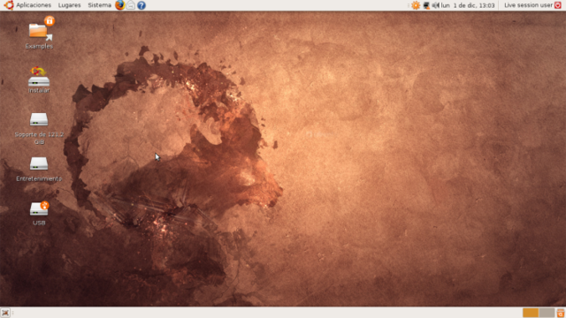This screenshot has width=566, height=318.
Task: Select the Soporte de 121,2 GiB drive
Action: pyautogui.click(x=39, y=119)
